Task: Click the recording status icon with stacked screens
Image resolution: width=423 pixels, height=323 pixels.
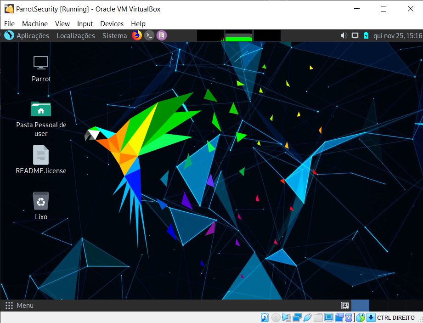Action: coord(339,317)
